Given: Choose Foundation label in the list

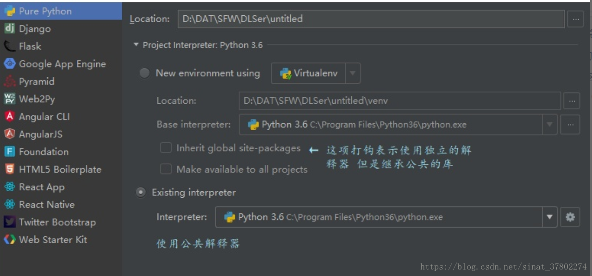Looking at the screenshot, I should point(44,151).
